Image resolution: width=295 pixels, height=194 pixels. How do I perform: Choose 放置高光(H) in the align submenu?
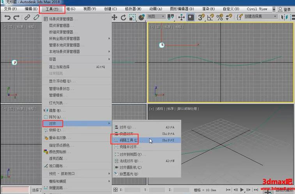click(x=147, y=174)
